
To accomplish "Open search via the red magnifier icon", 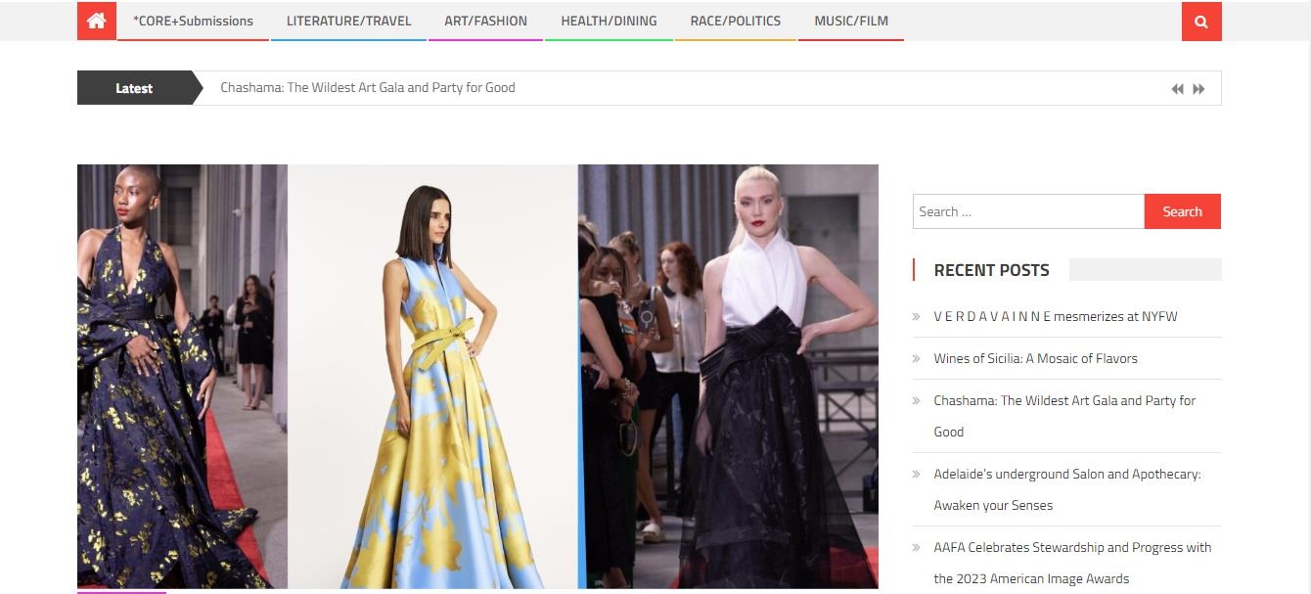I will point(1200,22).
